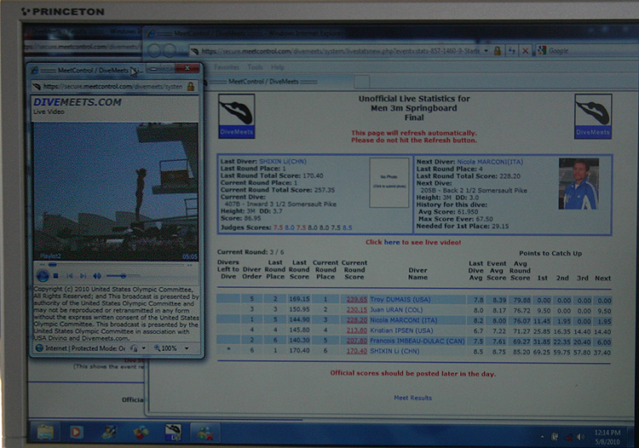Click the pinned taskbar icon right of Media Player
The width and height of the screenshot is (639, 448).
(109, 432)
